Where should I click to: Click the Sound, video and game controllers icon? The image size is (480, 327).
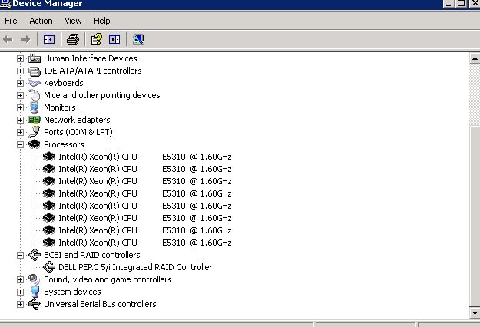(35, 279)
